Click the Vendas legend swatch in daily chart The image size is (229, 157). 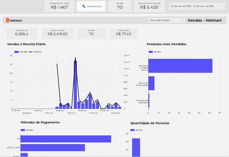point(17,52)
